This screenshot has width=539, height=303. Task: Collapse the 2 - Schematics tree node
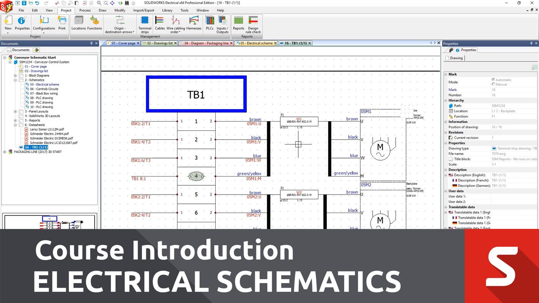(x=16, y=80)
